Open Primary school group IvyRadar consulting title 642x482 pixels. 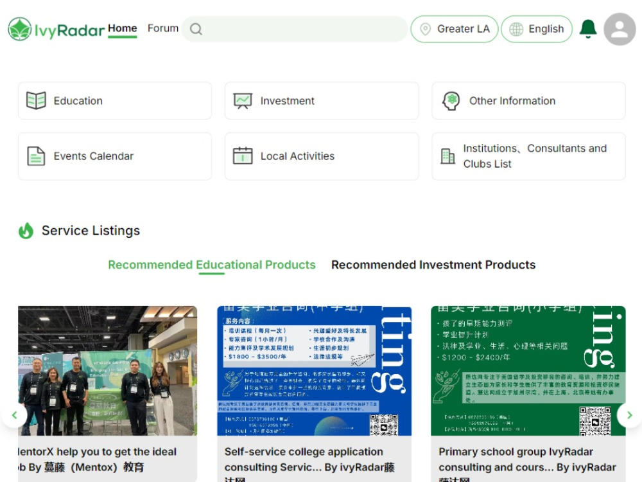click(x=527, y=463)
